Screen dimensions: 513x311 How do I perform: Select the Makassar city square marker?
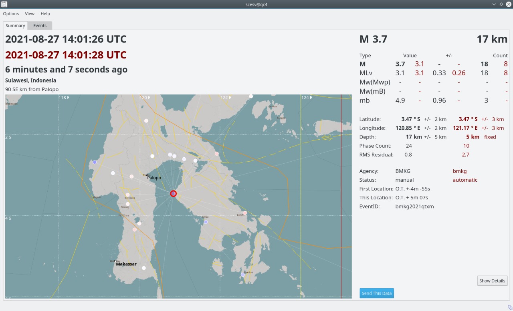[x=115, y=261]
